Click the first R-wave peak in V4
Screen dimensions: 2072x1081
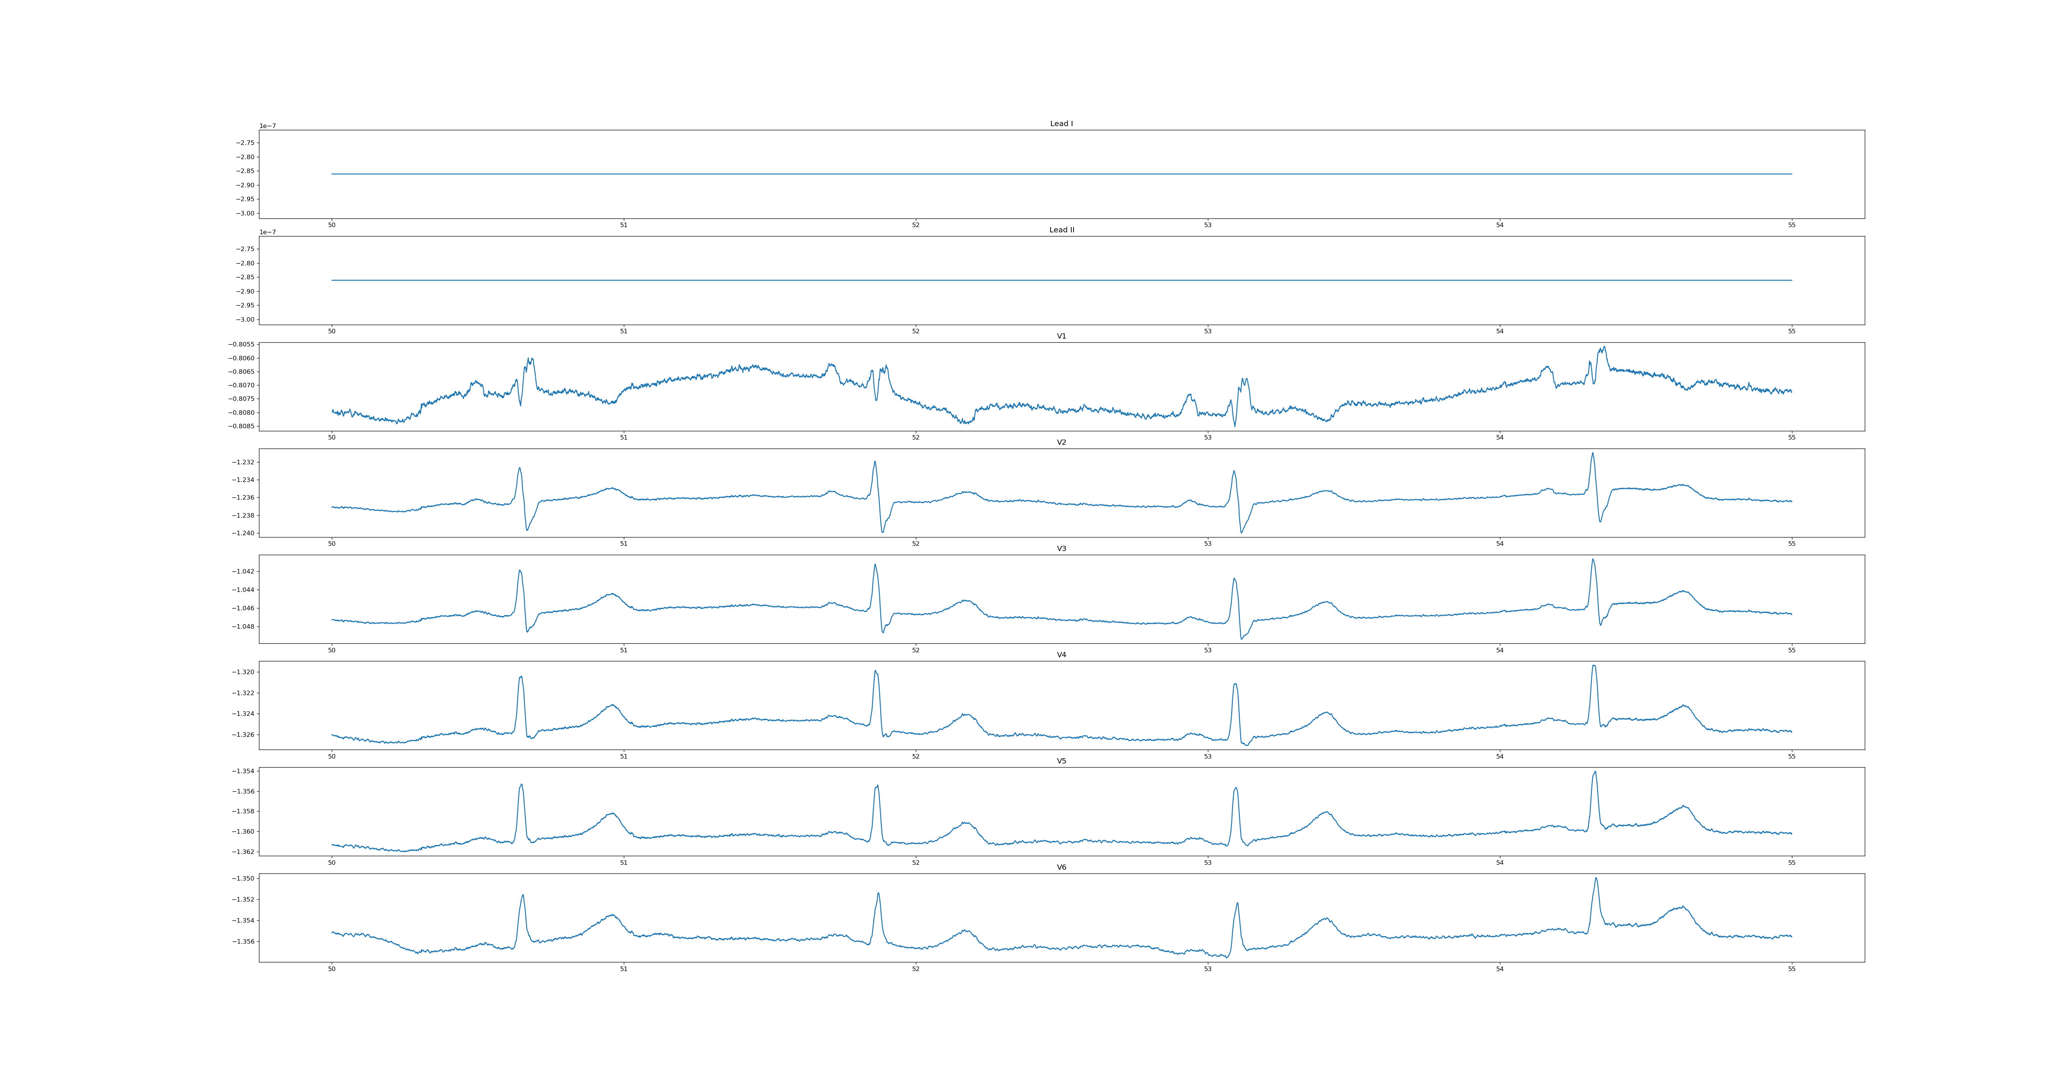click(521, 676)
